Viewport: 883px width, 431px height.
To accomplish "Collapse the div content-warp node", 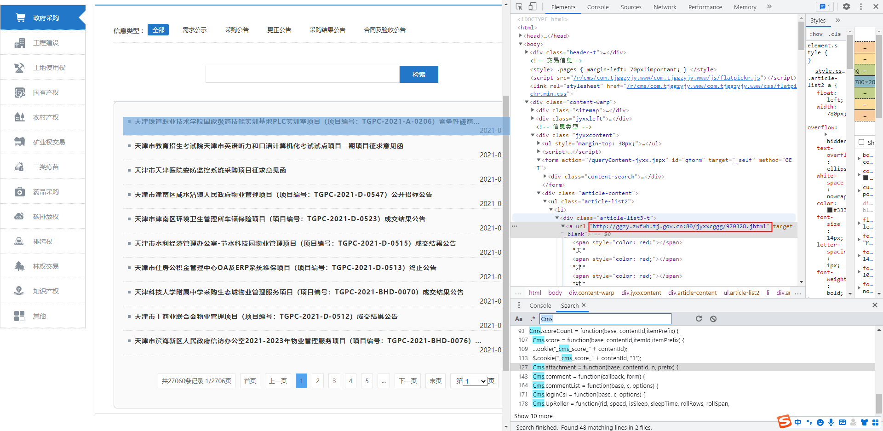I will pos(527,102).
